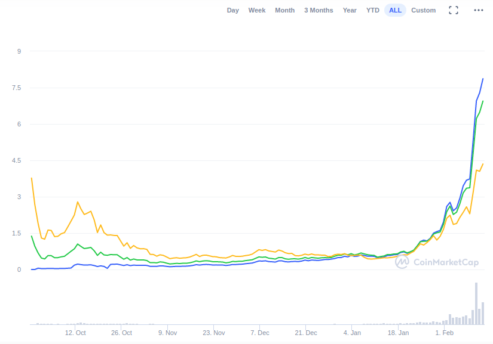
Task: Choose the 3 Months range
Action: (x=319, y=10)
